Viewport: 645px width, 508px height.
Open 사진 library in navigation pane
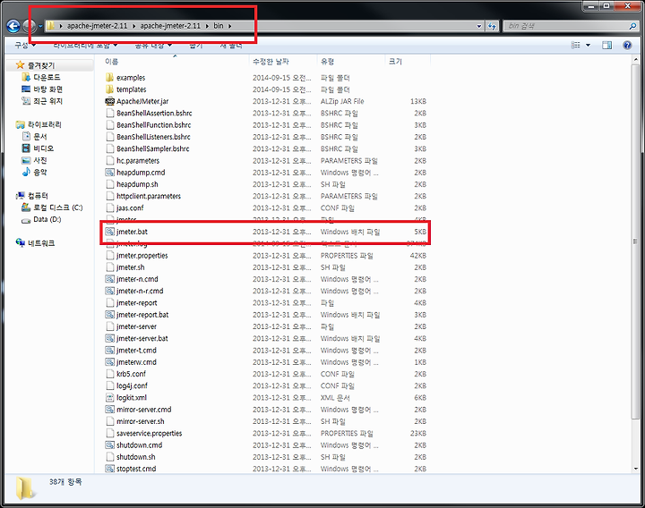[40, 160]
